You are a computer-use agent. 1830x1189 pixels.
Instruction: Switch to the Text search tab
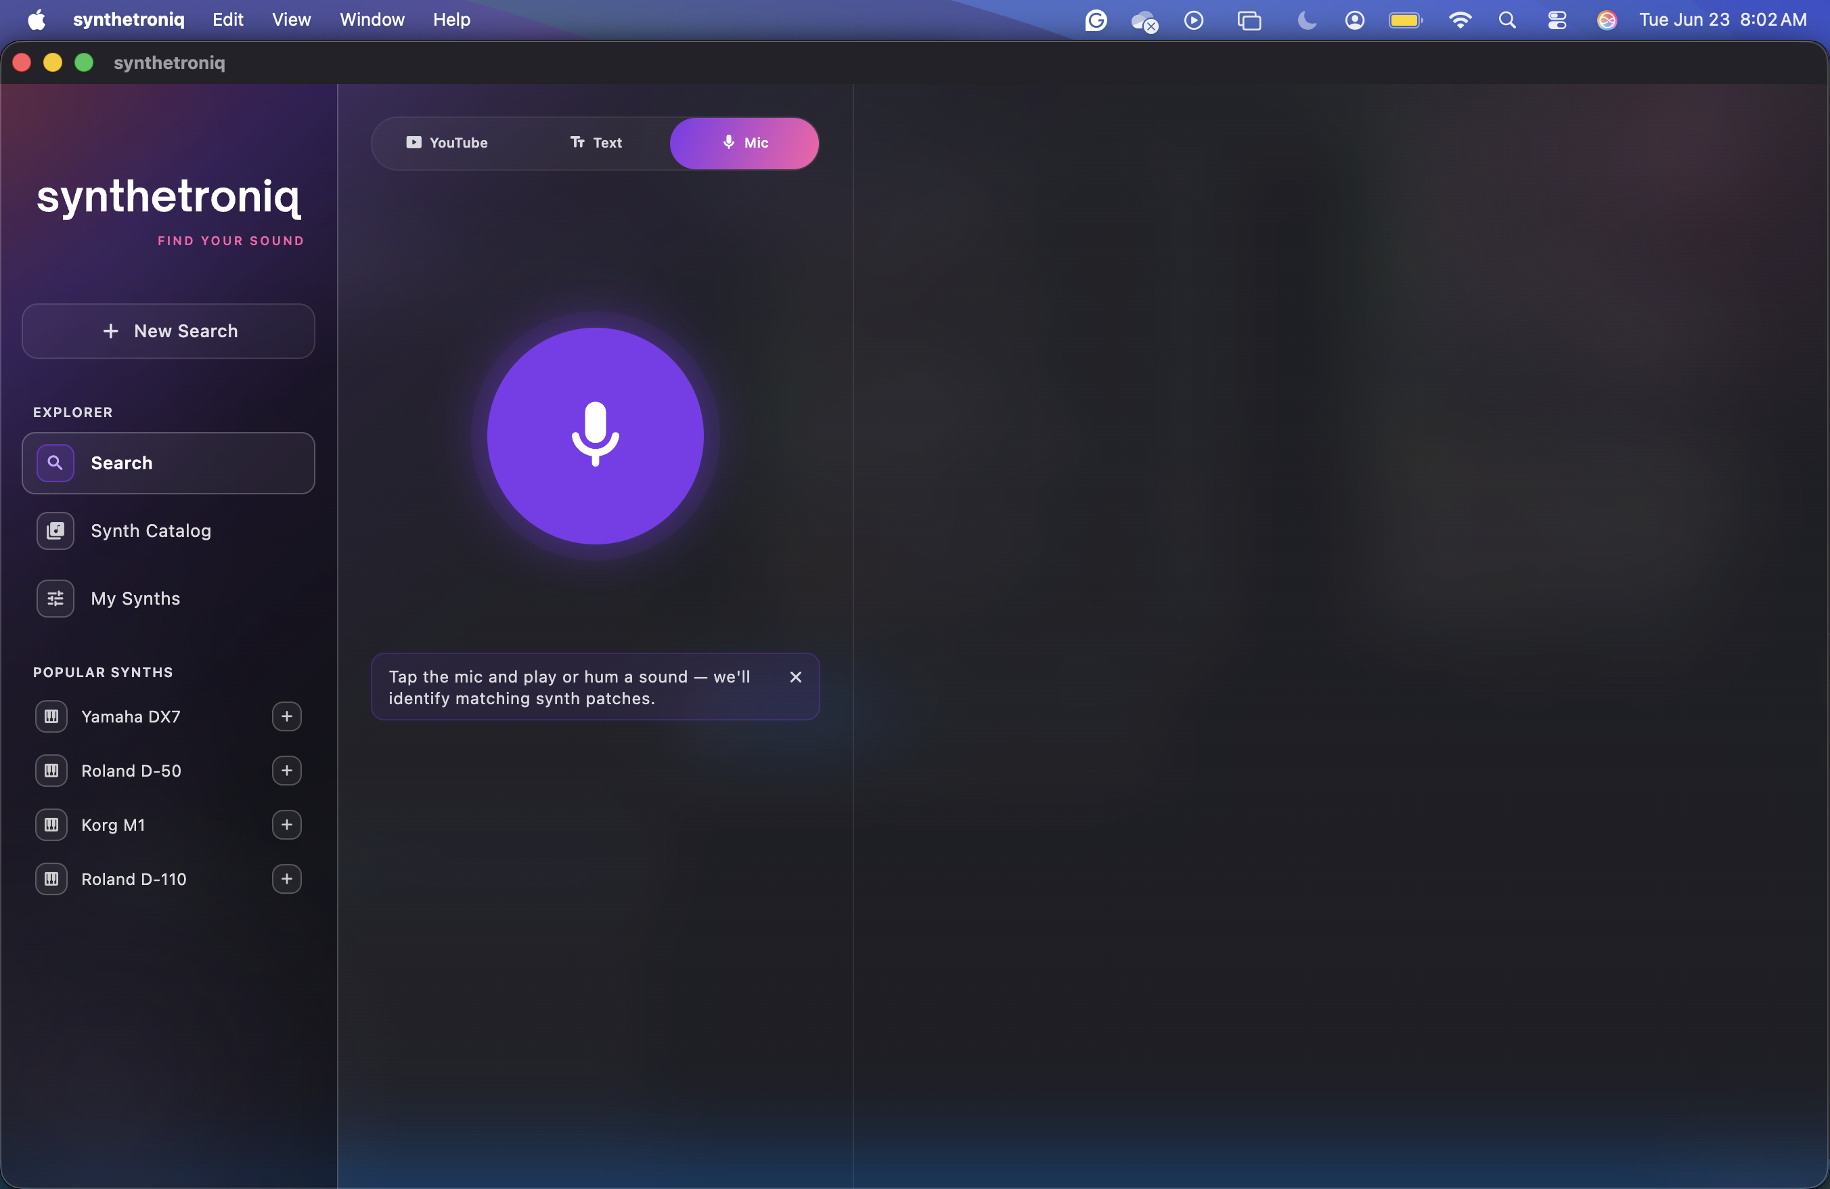(x=596, y=143)
